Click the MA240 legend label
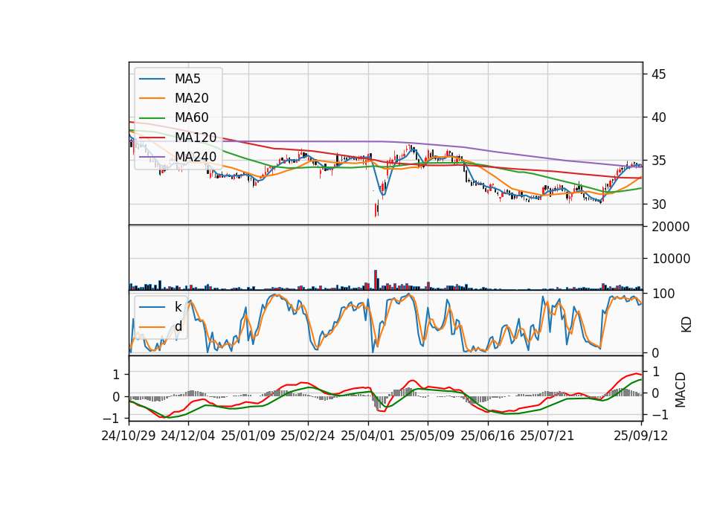Screen dimensions: 714x513 coord(196,157)
